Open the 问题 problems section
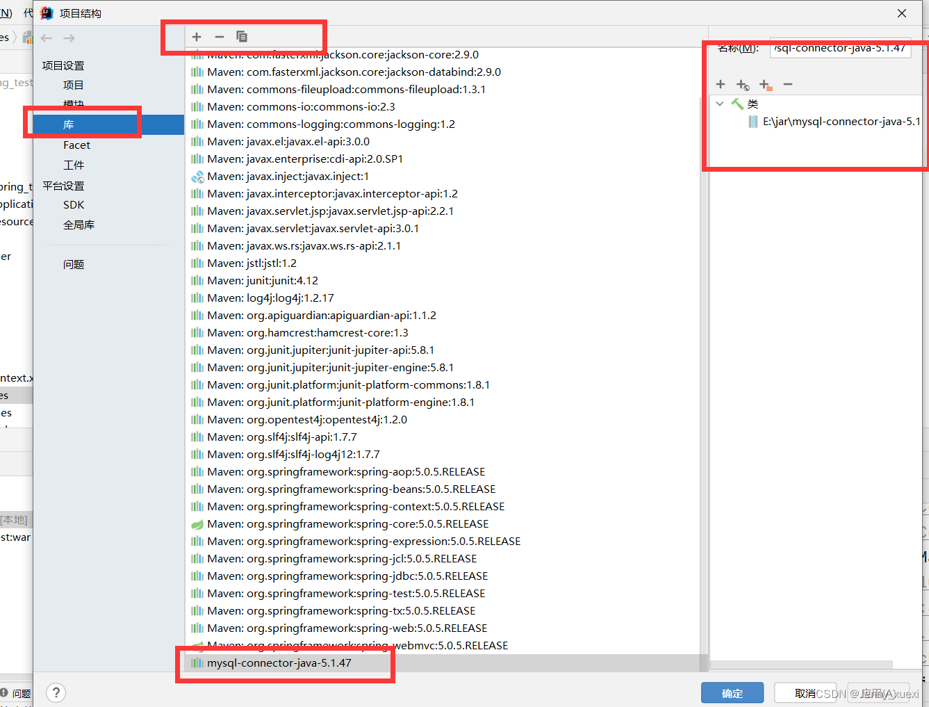 (74, 264)
